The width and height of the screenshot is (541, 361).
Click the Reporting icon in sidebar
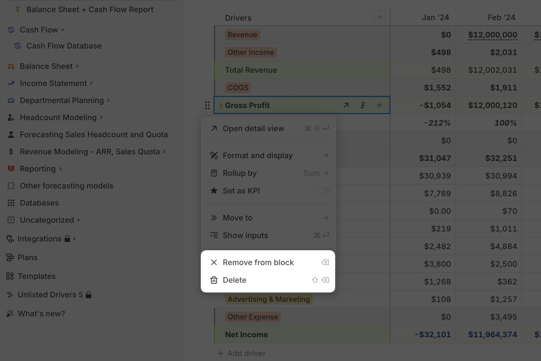pos(10,169)
